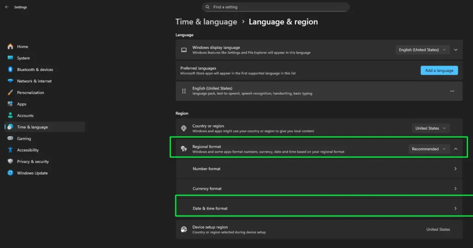The height and width of the screenshot is (248, 473).
Task: Click the Find a setting search box
Action: point(276,7)
